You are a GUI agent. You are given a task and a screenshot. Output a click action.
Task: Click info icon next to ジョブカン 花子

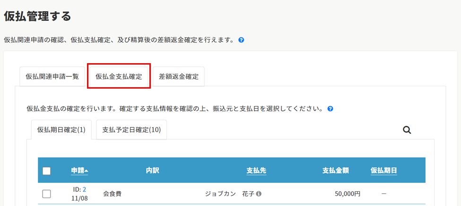click(259, 194)
